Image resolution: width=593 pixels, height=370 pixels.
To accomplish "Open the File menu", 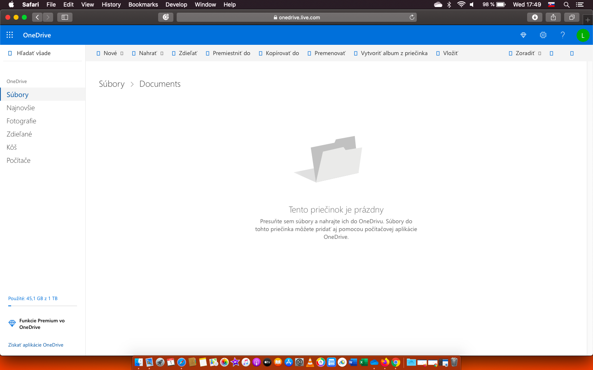I will (x=51, y=5).
